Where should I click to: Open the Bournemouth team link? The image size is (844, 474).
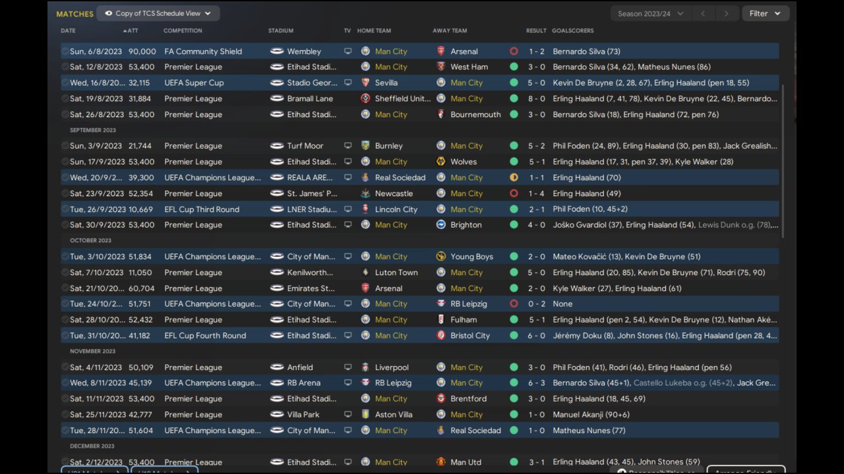coord(475,115)
